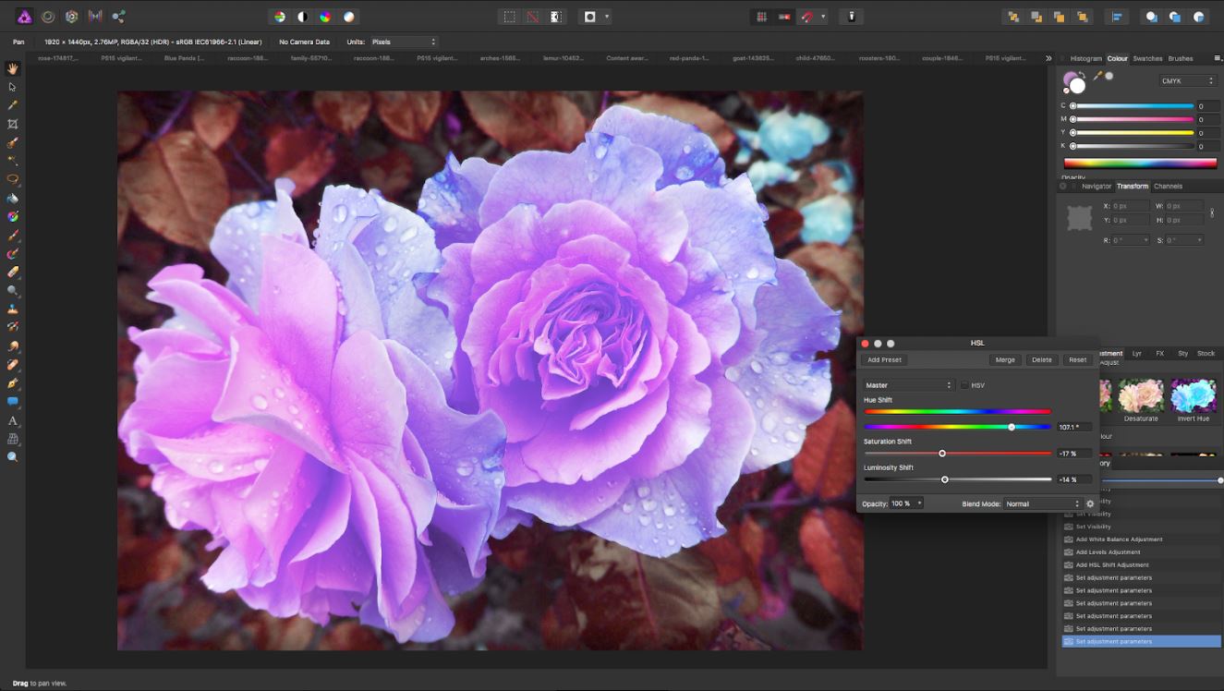Select the Flood Fill tool
Screen dimensions: 1224x691
pyautogui.click(x=13, y=198)
